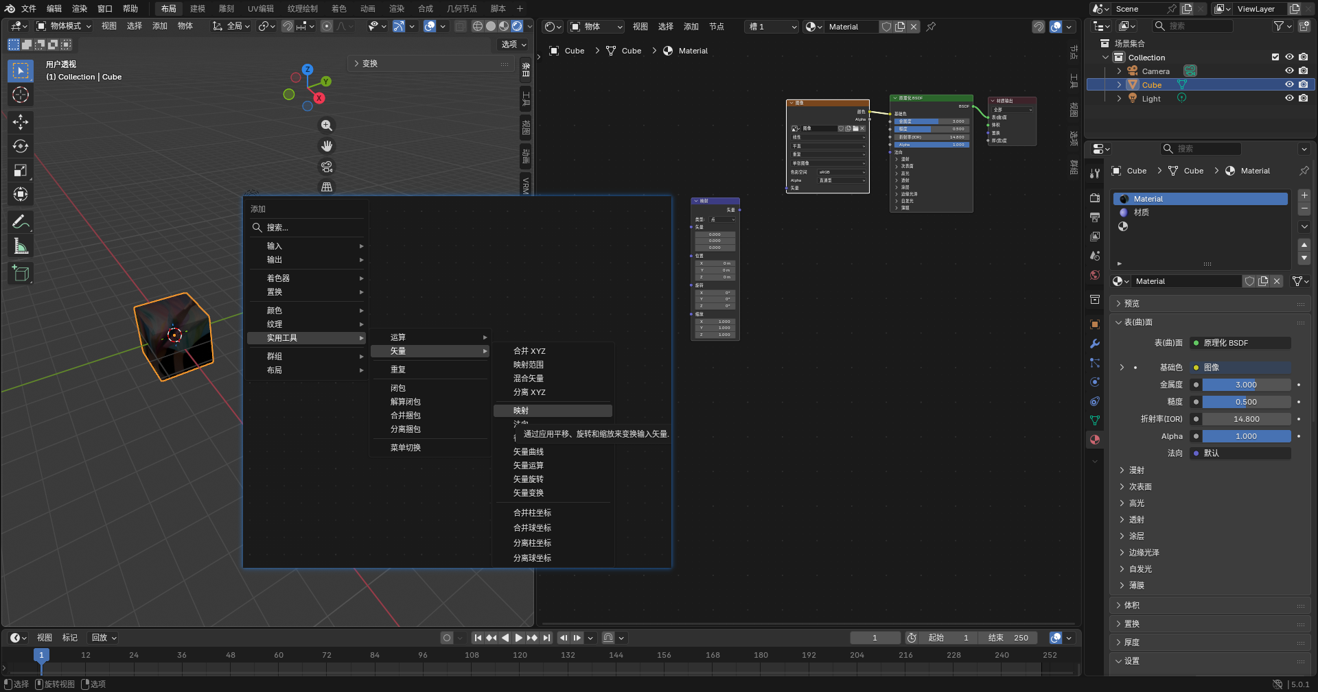Collapse the Surface panel
Viewport: 1318px width, 692px height.
(x=1210, y=322)
